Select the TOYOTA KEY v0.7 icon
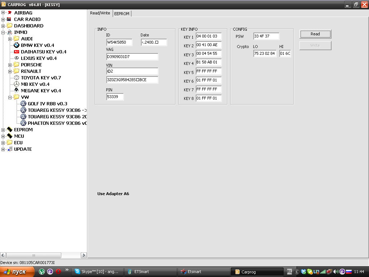The image size is (369, 277). [16, 78]
